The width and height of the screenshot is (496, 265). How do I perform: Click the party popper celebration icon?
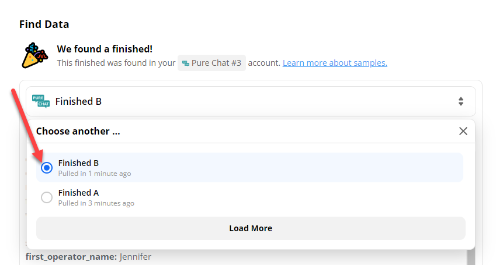(x=35, y=55)
